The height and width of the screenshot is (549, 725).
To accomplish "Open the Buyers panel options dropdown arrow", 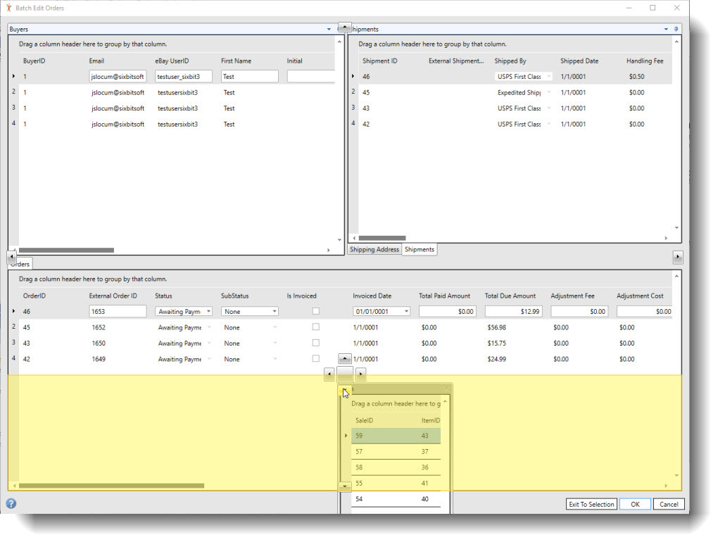I will [x=329, y=29].
